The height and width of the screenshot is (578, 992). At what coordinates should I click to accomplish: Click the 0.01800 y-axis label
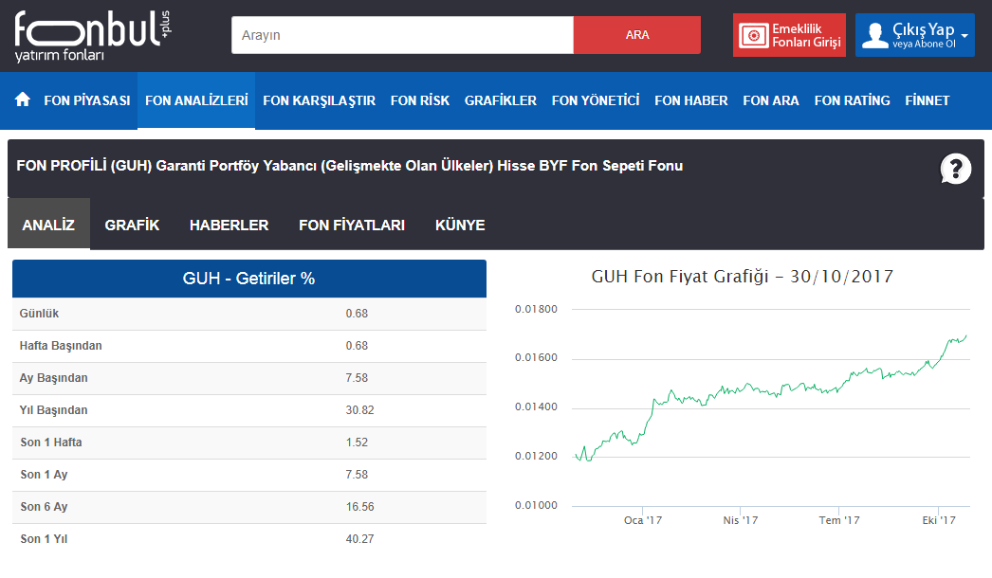[536, 309]
